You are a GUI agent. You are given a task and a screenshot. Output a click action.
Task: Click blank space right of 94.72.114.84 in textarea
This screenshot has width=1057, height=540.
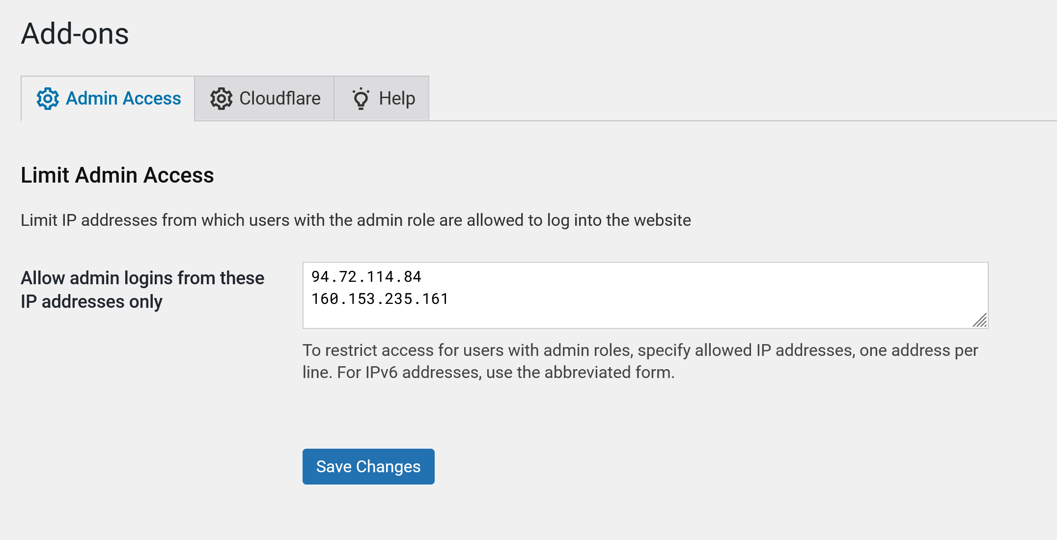point(688,277)
